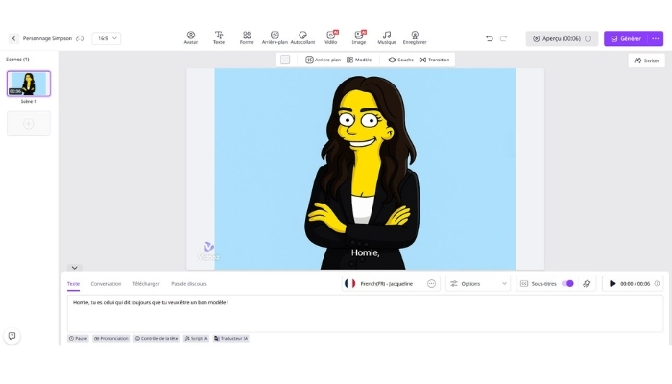Open subtitle settings gear icon
This screenshot has height=384, width=672.
(x=587, y=284)
